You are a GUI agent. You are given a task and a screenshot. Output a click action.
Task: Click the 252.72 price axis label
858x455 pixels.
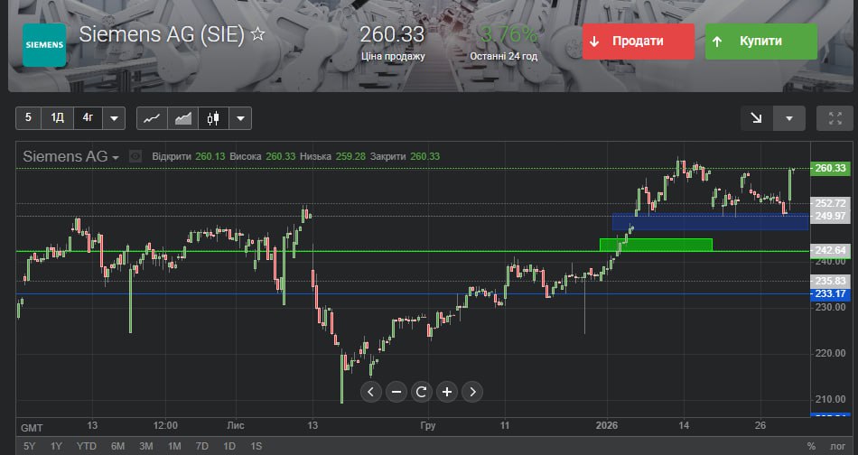click(830, 203)
